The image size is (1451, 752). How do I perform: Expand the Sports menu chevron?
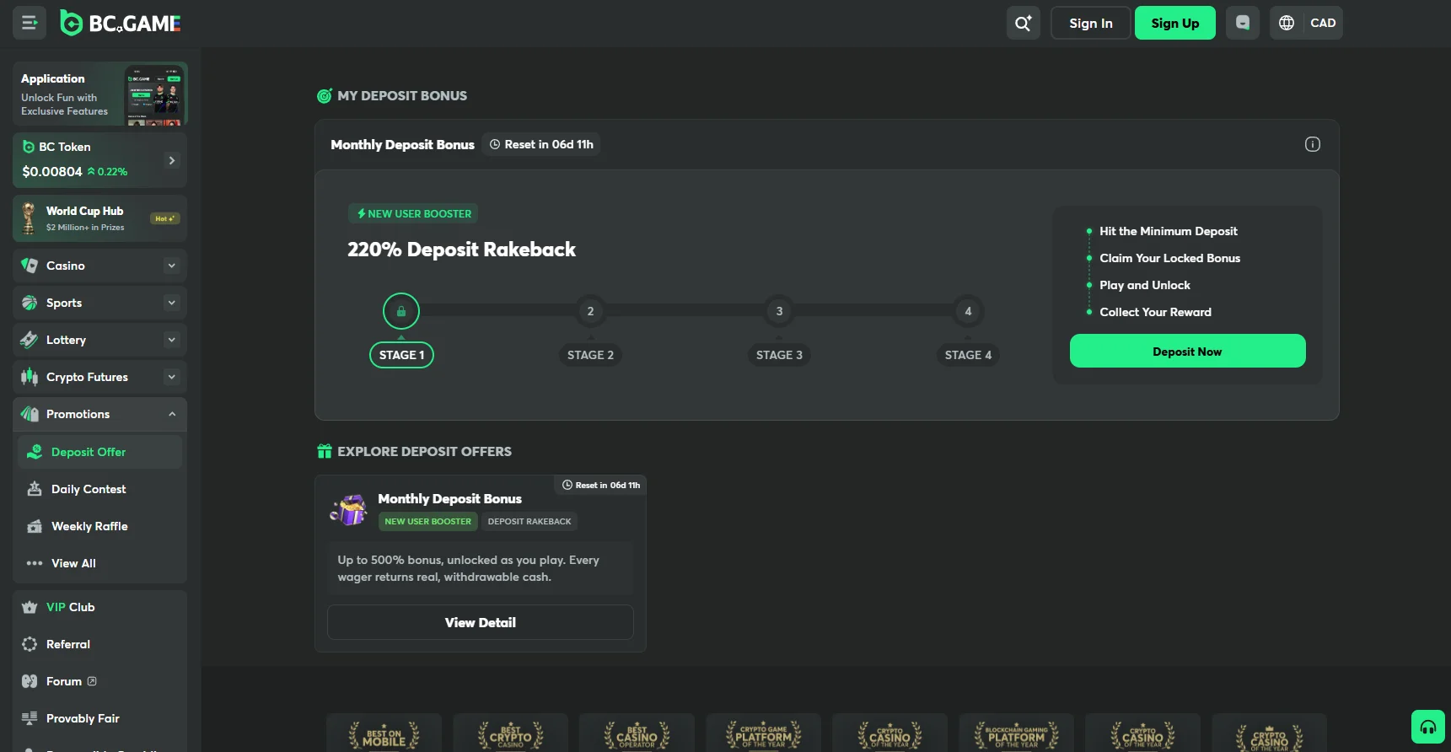[x=172, y=303]
